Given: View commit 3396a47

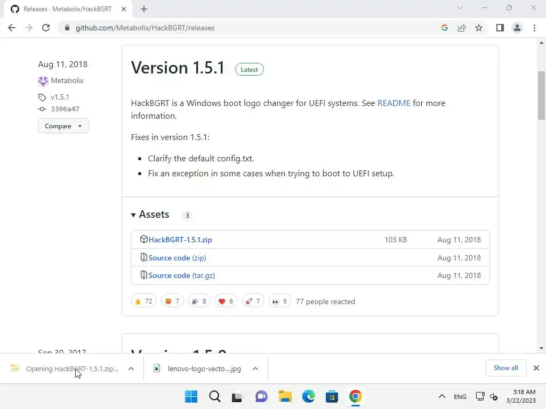Looking at the screenshot, I should click(65, 109).
